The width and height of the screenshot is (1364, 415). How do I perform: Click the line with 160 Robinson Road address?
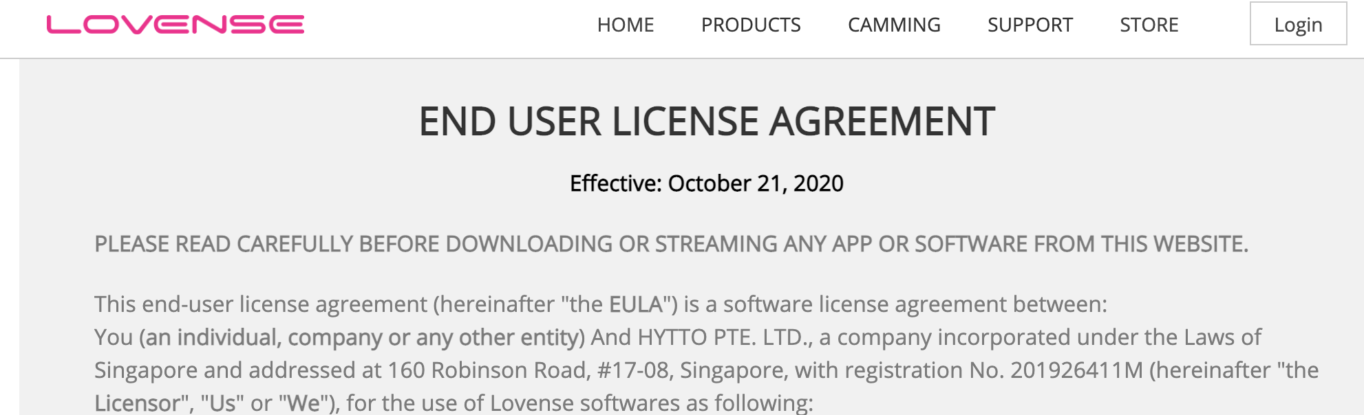[x=707, y=370]
